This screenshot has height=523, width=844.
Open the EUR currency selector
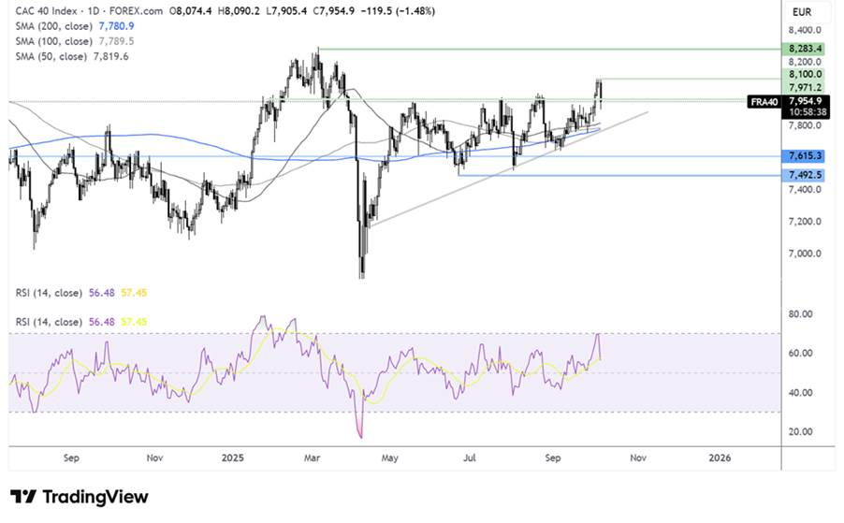pos(803,14)
